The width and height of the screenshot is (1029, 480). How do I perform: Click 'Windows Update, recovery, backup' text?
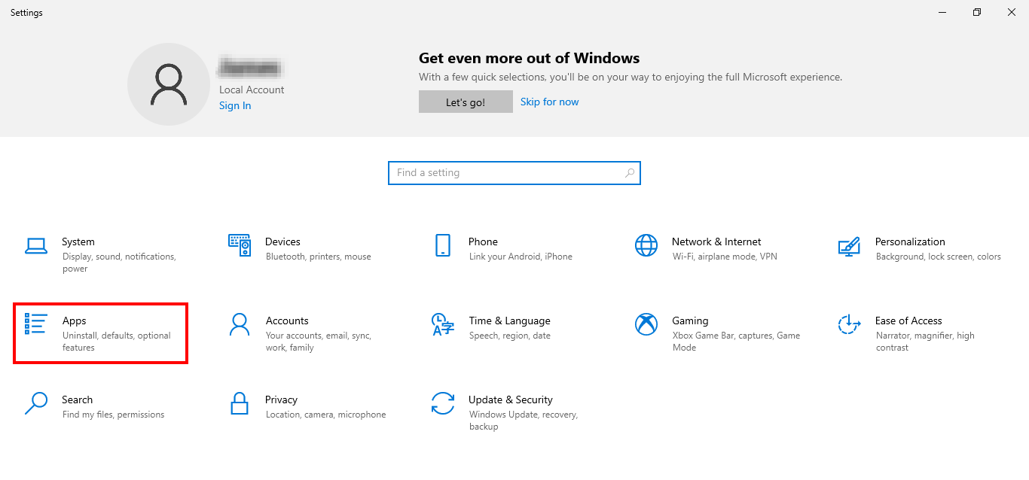524,421
